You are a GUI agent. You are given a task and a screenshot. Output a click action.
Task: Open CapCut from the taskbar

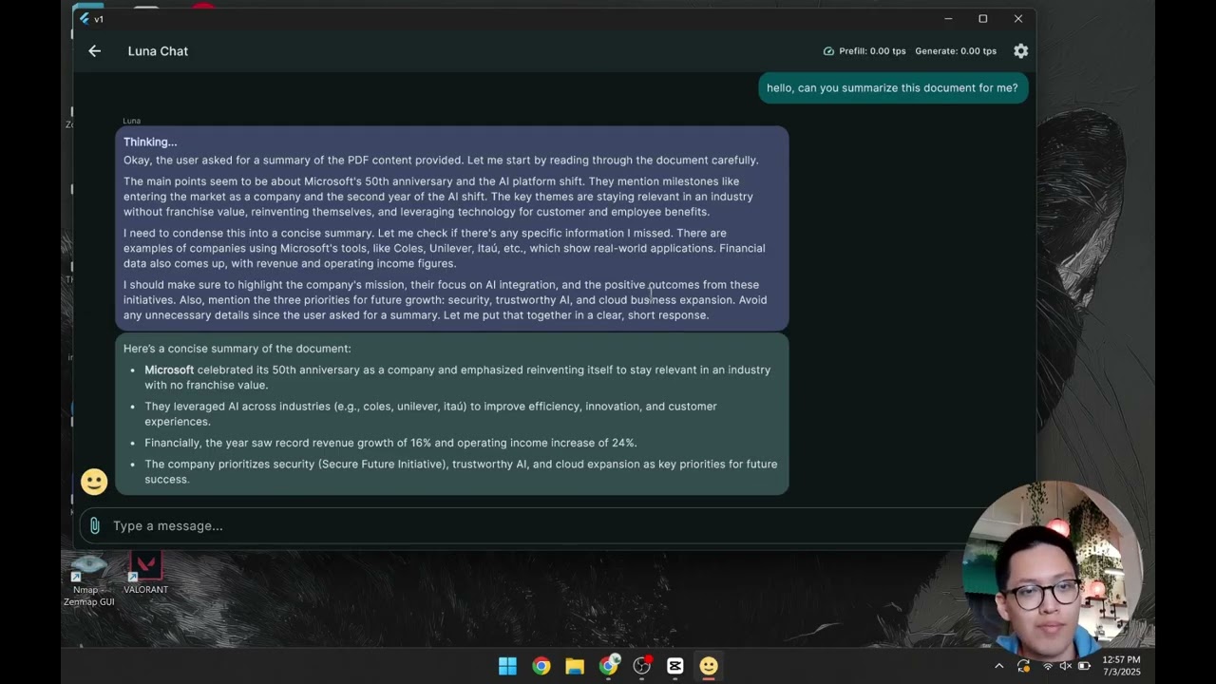tap(674, 666)
